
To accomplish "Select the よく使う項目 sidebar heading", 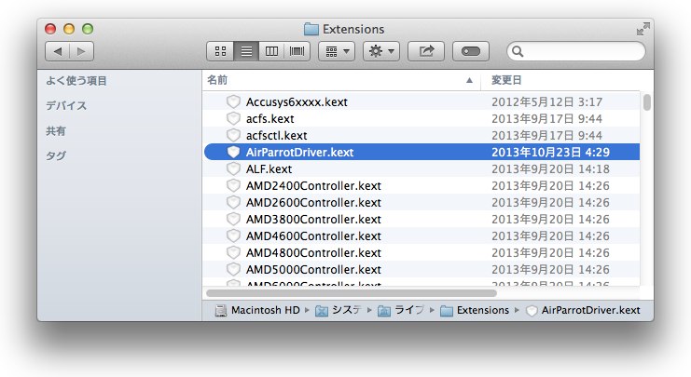I will click(76, 81).
